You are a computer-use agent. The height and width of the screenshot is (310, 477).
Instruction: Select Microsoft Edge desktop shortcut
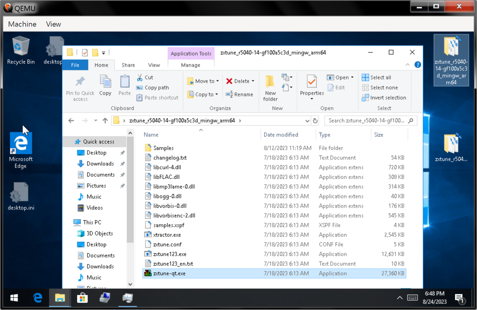21,151
